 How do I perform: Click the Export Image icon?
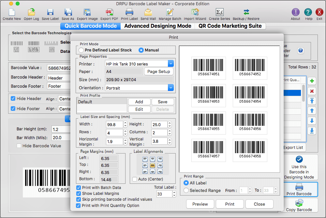point(87,12)
